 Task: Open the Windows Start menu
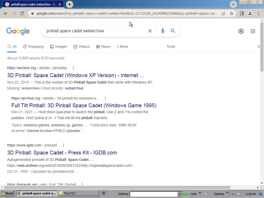click(x=7, y=193)
